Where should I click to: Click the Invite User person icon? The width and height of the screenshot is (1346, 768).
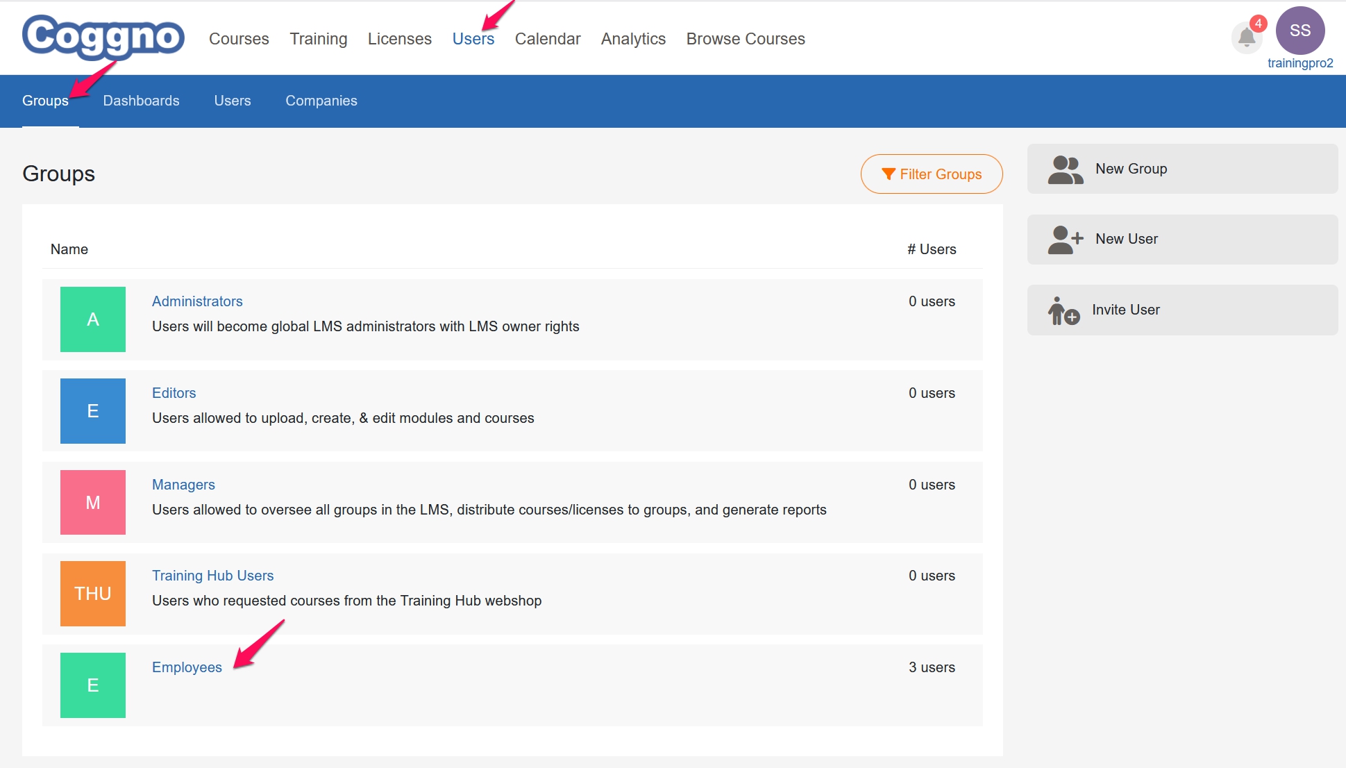(1063, 310)
